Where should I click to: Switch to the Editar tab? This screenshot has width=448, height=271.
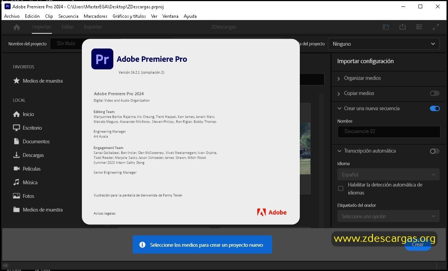(67, 27)
